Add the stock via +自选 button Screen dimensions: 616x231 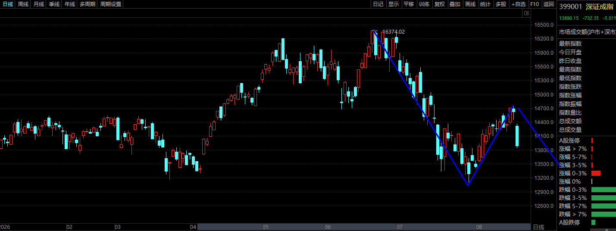[x=519, y=4]
